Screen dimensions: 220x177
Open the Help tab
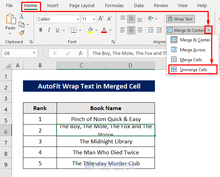[x=202, y=6]
